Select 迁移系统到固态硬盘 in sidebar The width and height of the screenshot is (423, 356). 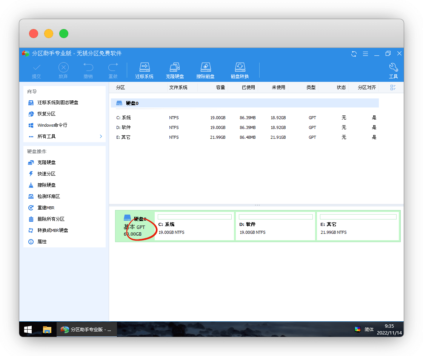tap(57, 103)
